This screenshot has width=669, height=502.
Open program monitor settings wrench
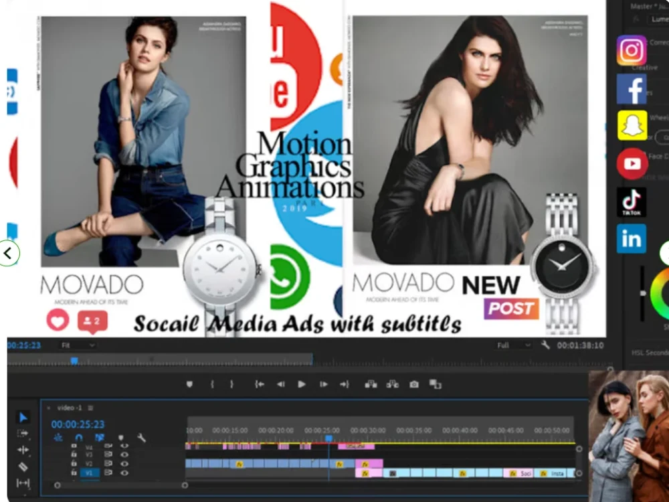(545, 345)
